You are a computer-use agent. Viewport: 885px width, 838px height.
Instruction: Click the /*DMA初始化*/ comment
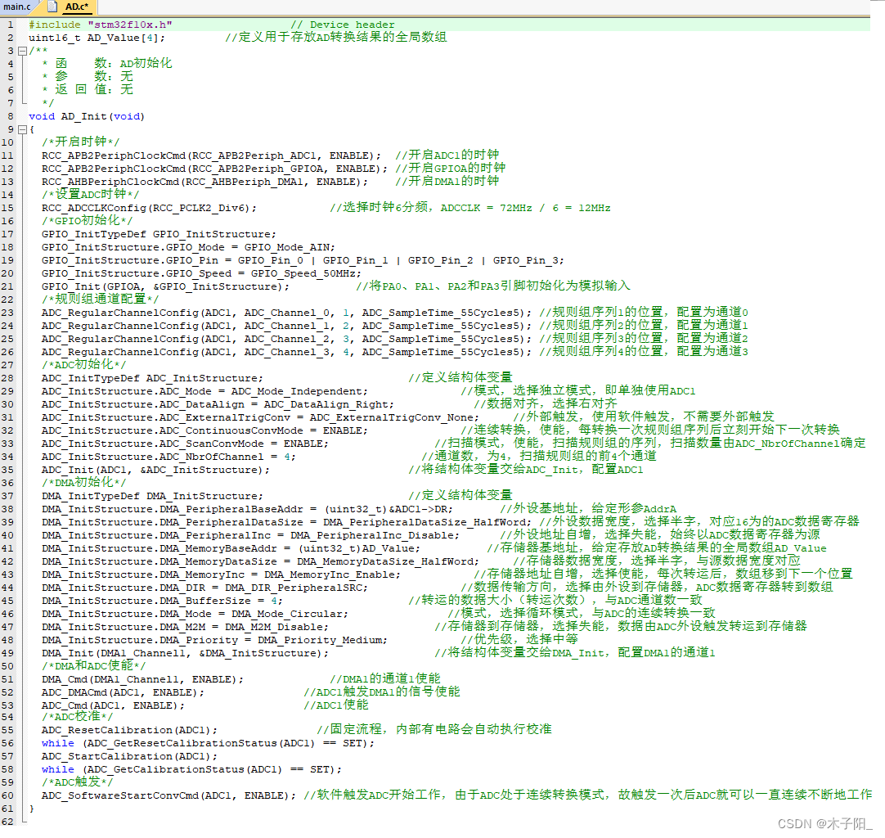83,483
